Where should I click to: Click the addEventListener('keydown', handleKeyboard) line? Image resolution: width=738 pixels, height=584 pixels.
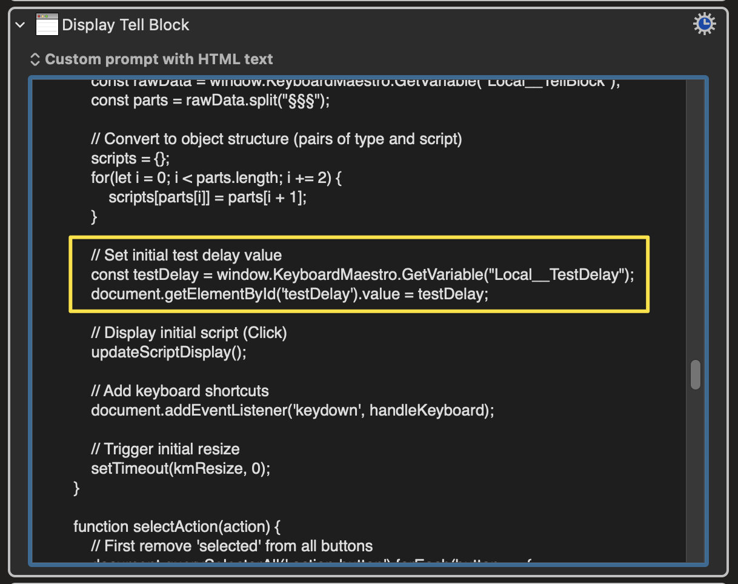[293, 410]
